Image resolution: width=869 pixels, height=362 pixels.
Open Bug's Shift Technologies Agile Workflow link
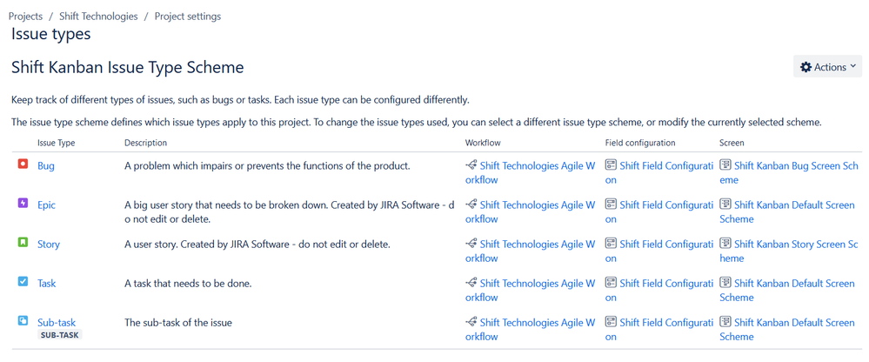click(x=531, y=172)
